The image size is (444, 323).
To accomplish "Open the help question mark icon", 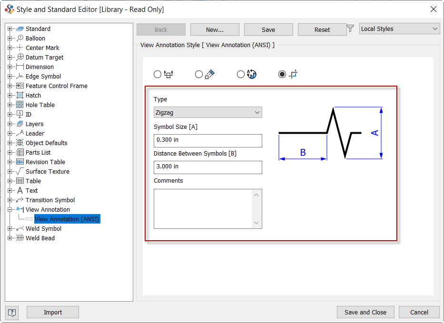I will coord(12,313).
